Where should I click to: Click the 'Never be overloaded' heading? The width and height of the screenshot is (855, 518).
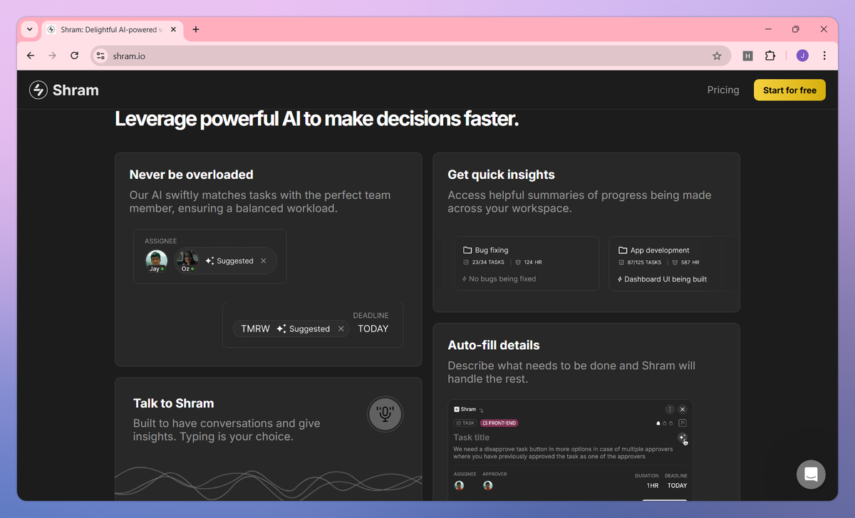click(192, 175)
